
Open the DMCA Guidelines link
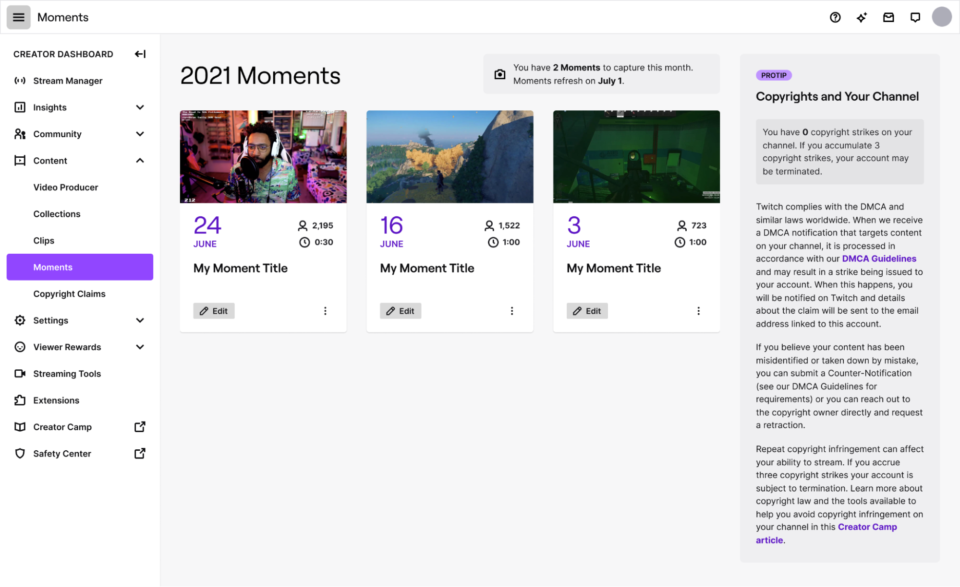click(x=878, y=258)
